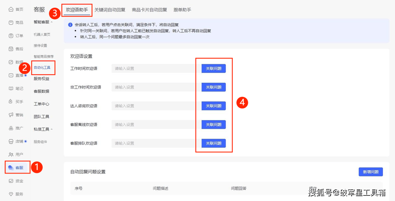Image resolution: width=395 pixels, height=201 pixels.
Task: Open 自动化工具 in the submenu
Action: click(41, 68)
